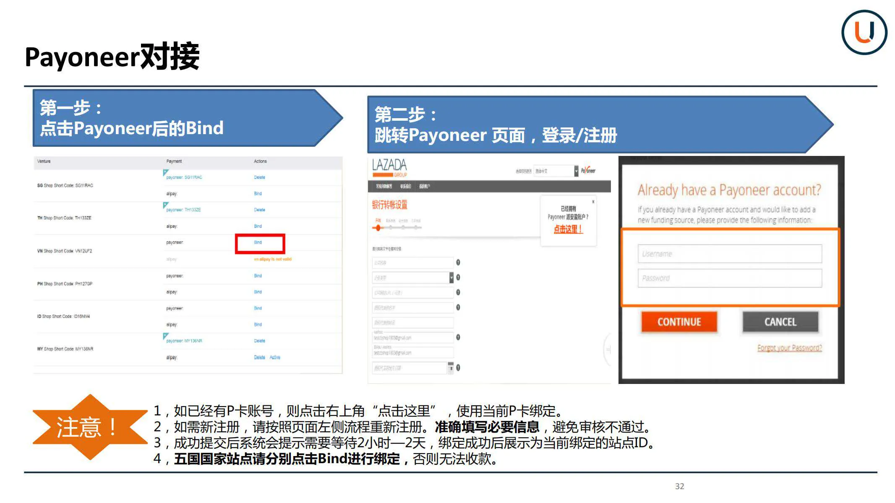The width and height of the screenshot is (895, 503).
Task: Select 联系我们 in the dark menu bar
Action: 406,186
